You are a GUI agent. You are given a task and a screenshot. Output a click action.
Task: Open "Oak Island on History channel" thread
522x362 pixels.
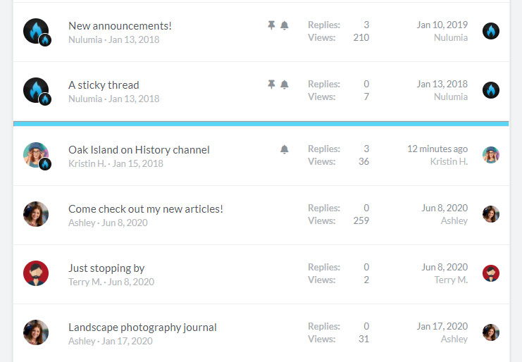click(139, 150)
